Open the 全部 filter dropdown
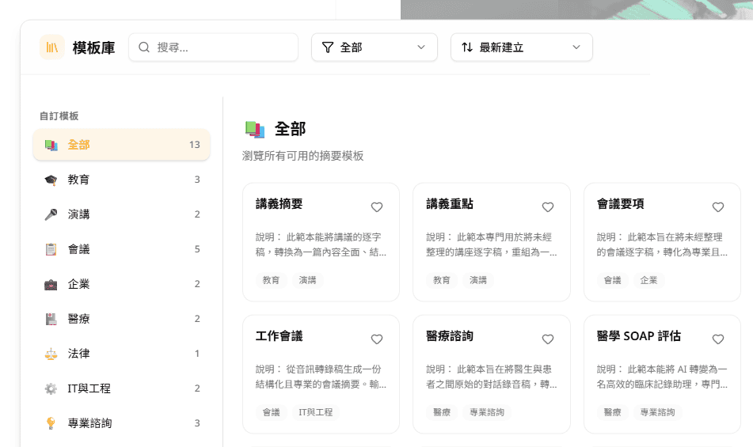Viewport: 753px width, 447px height. click(x=374, y=47)
